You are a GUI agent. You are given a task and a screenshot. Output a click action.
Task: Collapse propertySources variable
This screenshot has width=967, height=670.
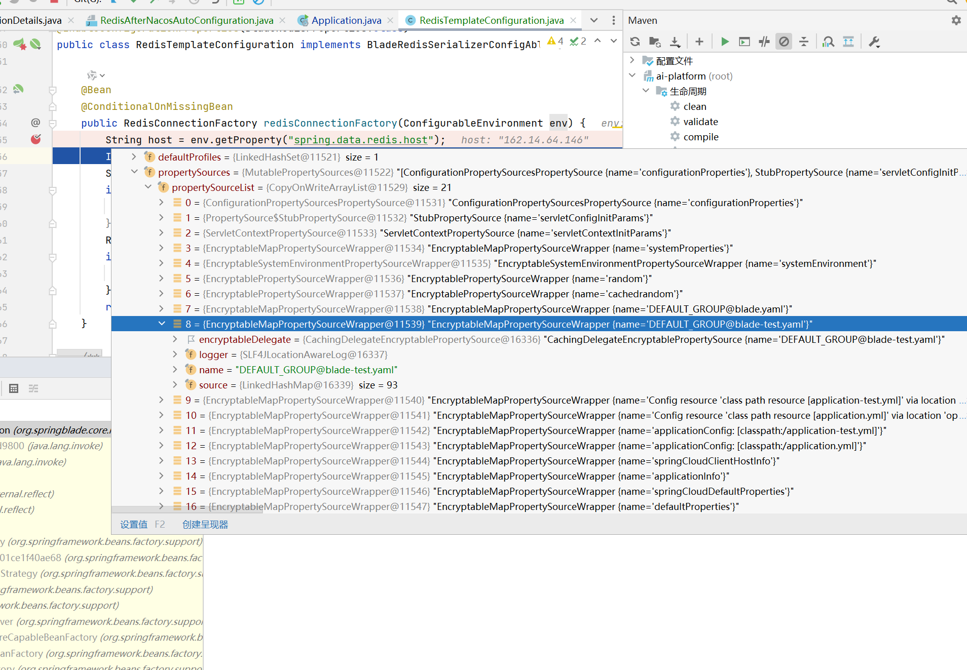134,172
